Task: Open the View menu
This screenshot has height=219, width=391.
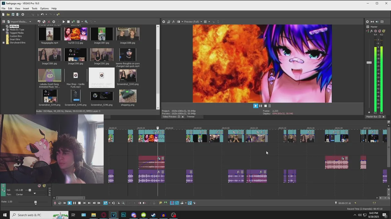Action: pyautogui.click(x=18, y=9)
